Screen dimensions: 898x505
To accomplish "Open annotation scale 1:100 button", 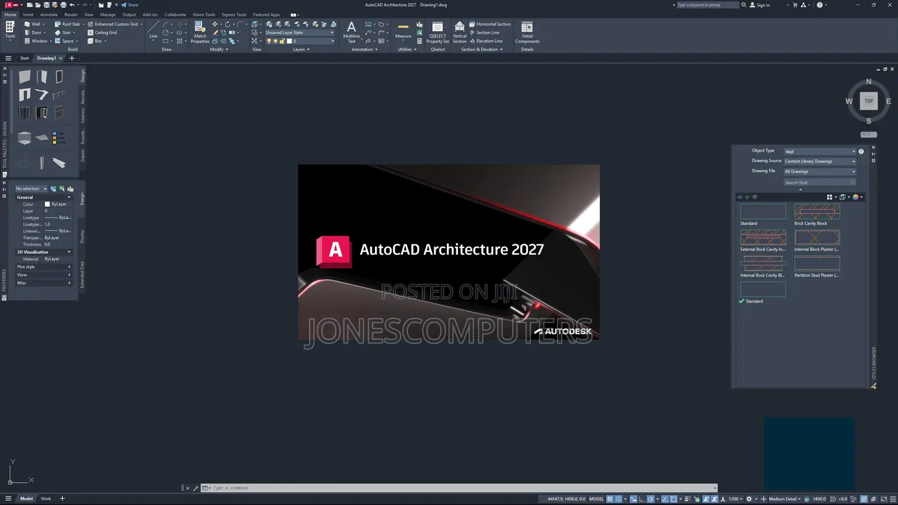I will (735, 499).
